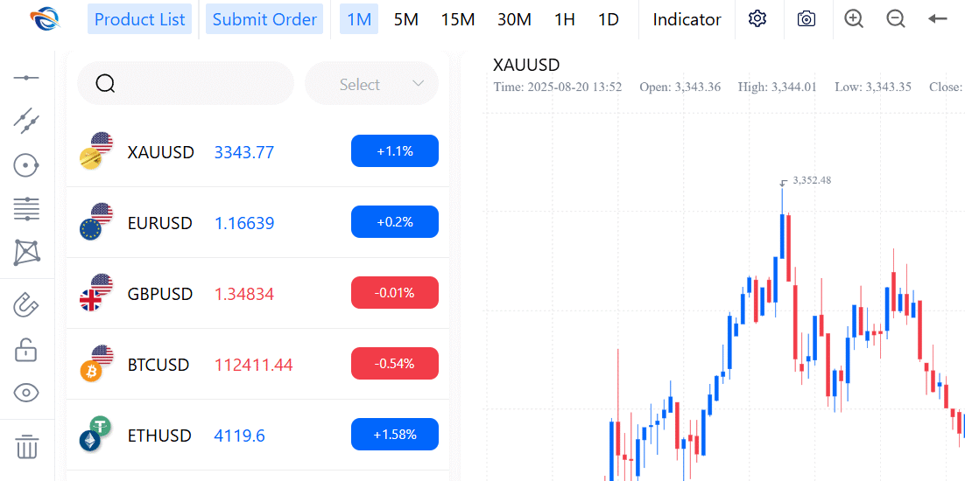Toggle magnet snap mode

(26, 305)
